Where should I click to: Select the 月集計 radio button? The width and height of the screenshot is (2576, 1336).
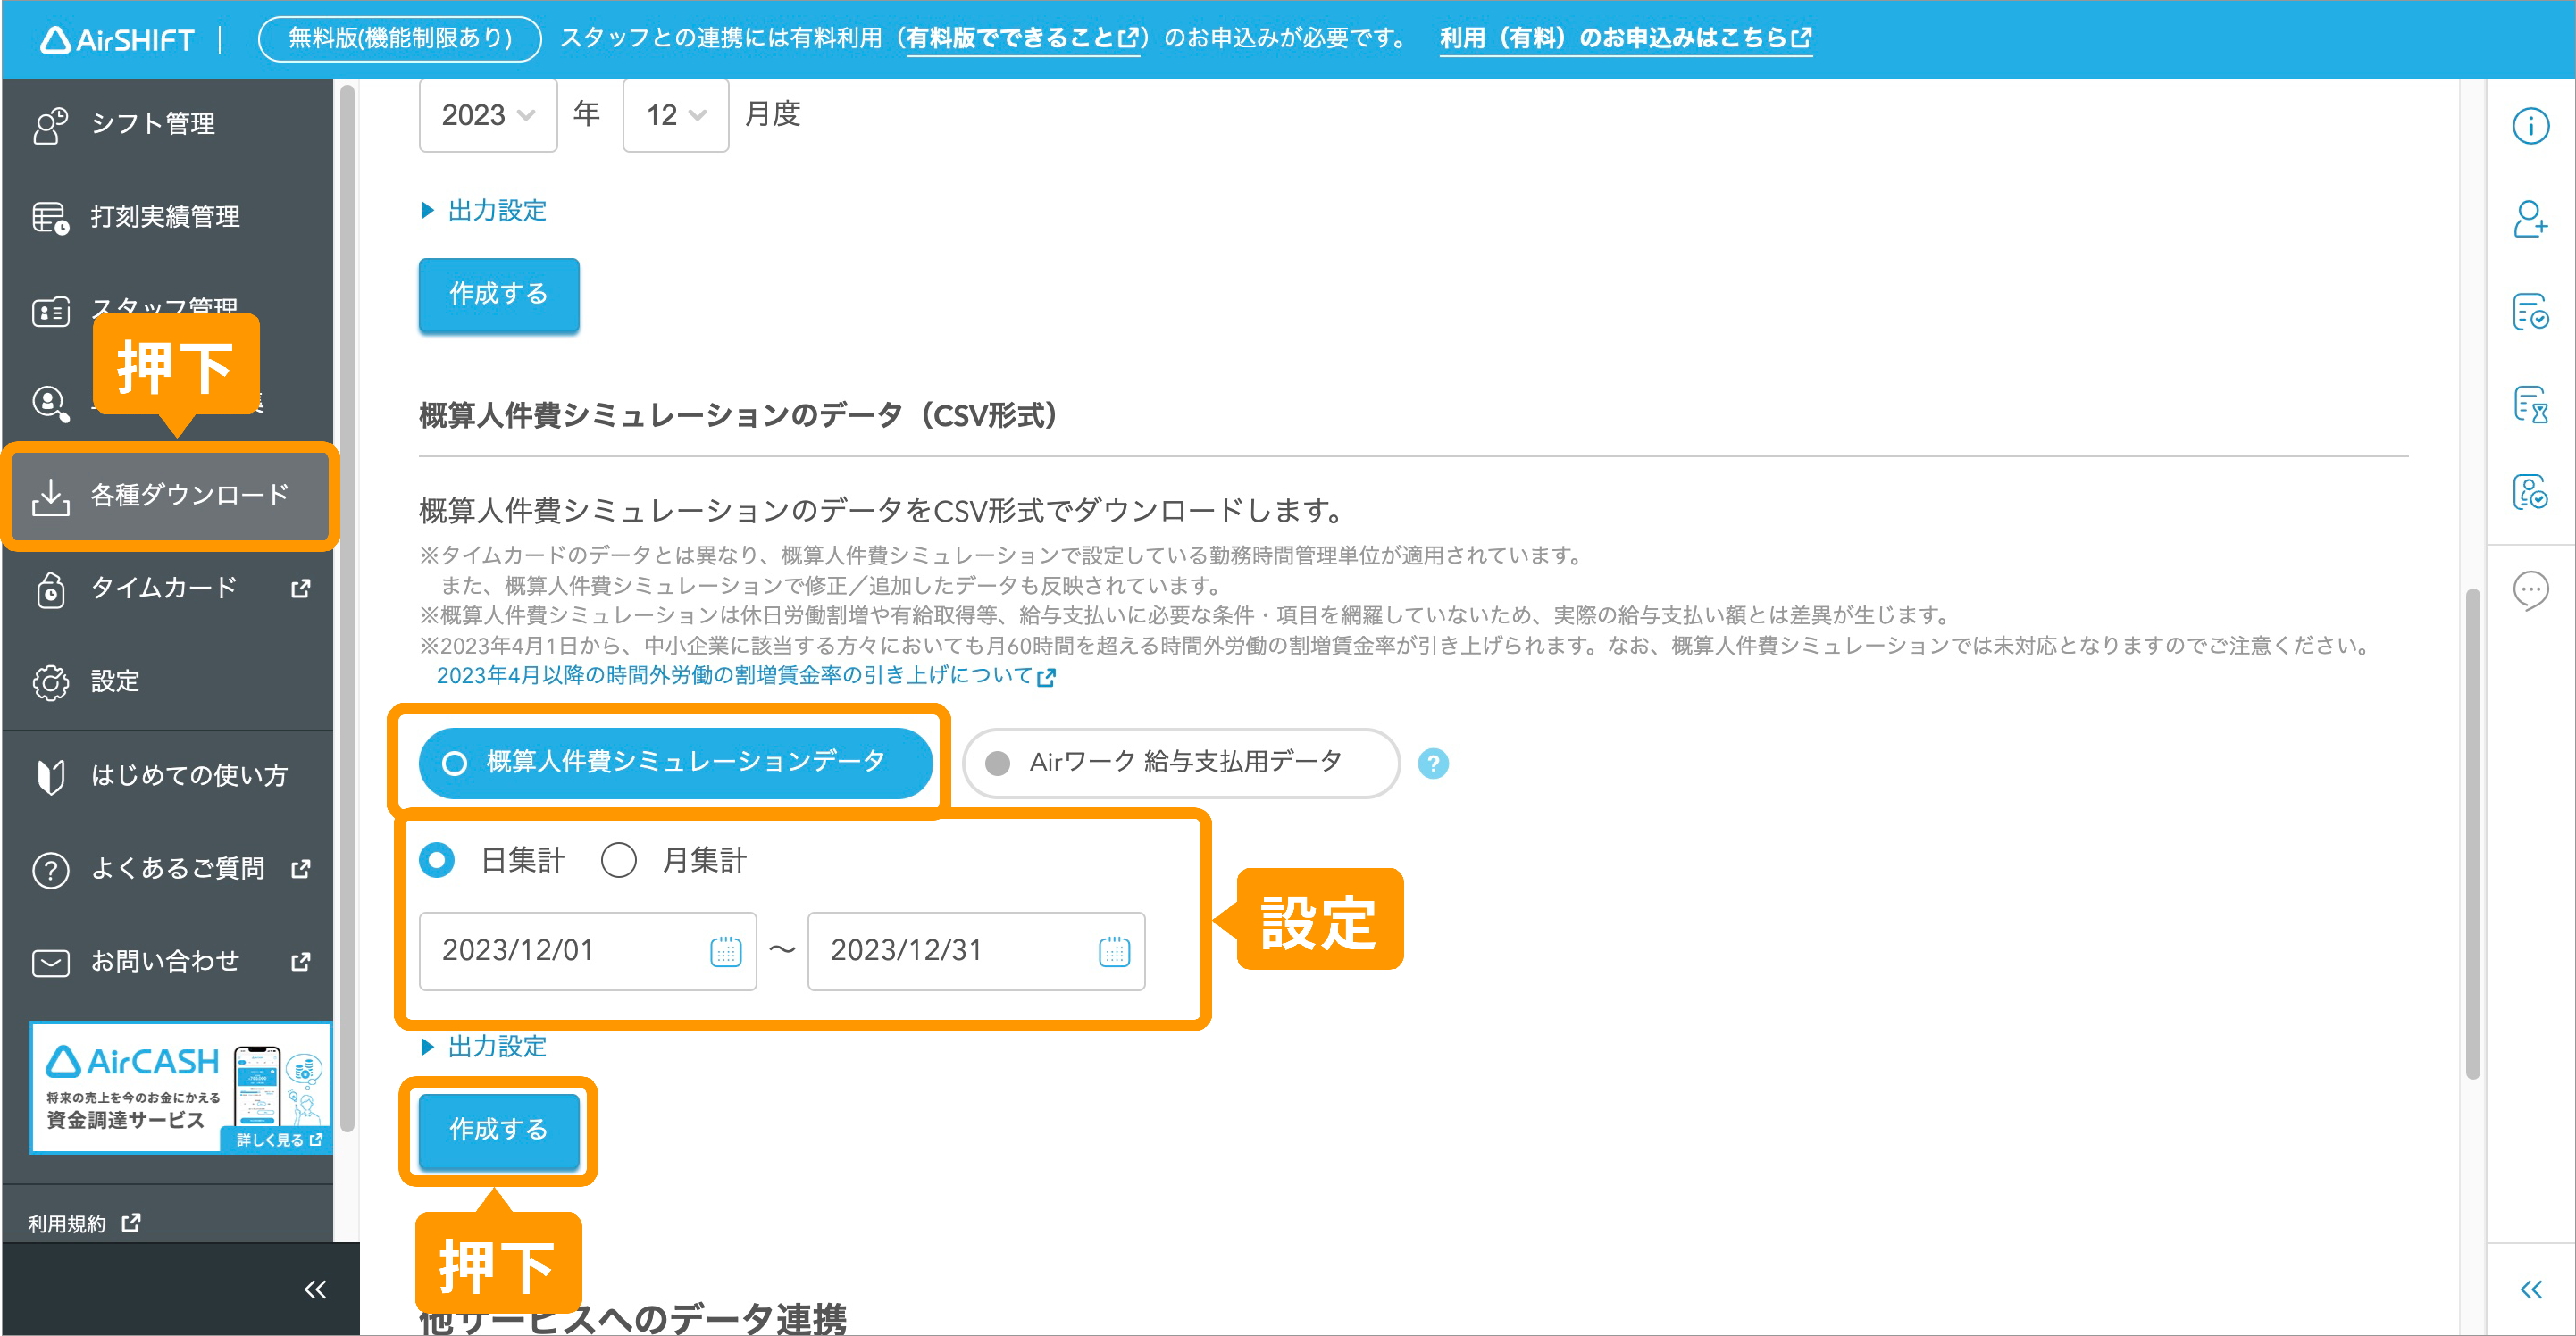point(619,860)
